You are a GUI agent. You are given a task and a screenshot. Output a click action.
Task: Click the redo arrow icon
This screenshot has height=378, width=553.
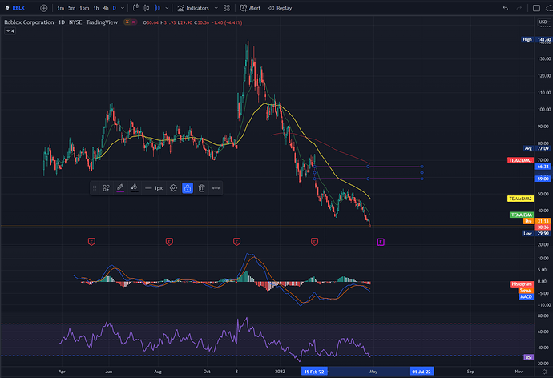tap(519, 8)
